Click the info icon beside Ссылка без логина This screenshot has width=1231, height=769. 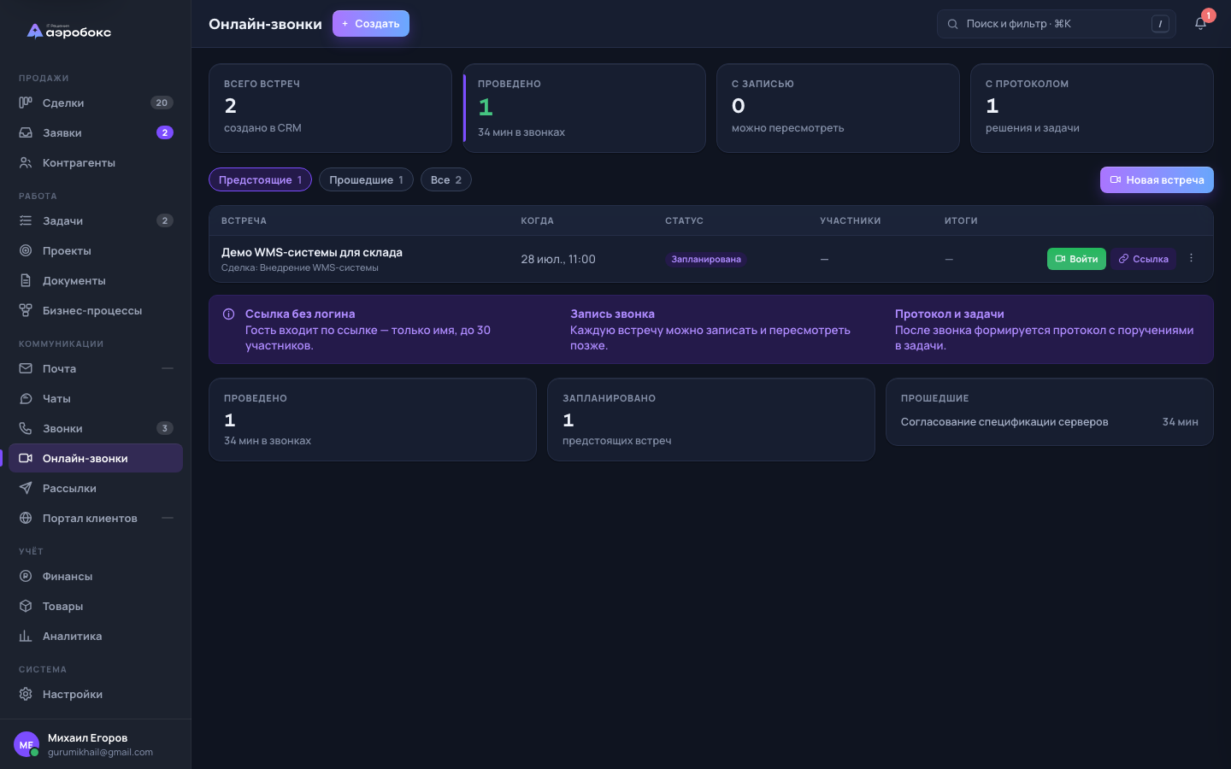point(228,314)
